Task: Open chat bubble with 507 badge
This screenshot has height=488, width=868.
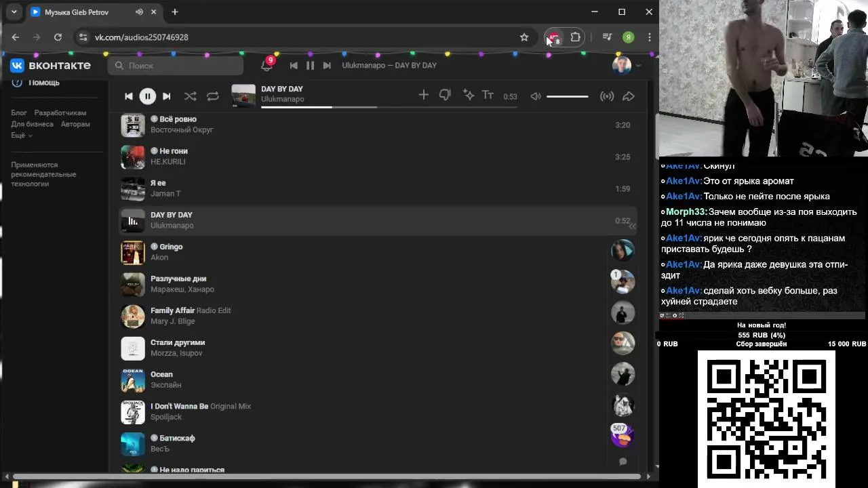Action: 623,434
